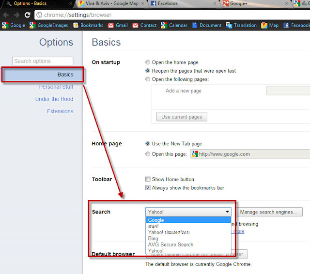Click the Use current pages button
This screenshot has height=274, width=310.
point(182,117)
